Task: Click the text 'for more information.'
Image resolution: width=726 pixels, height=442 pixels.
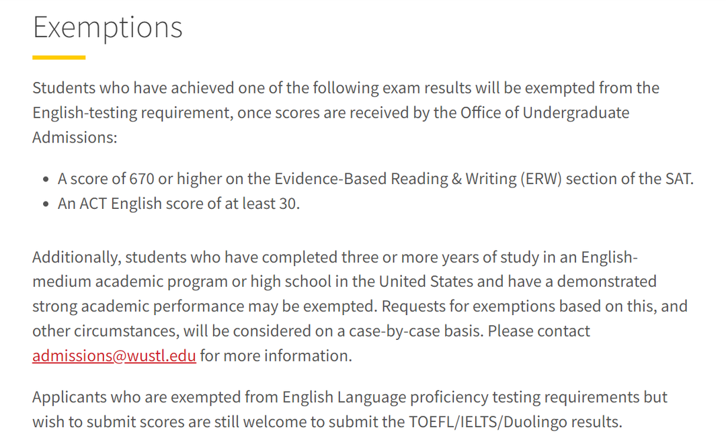Action: point(276,355)
